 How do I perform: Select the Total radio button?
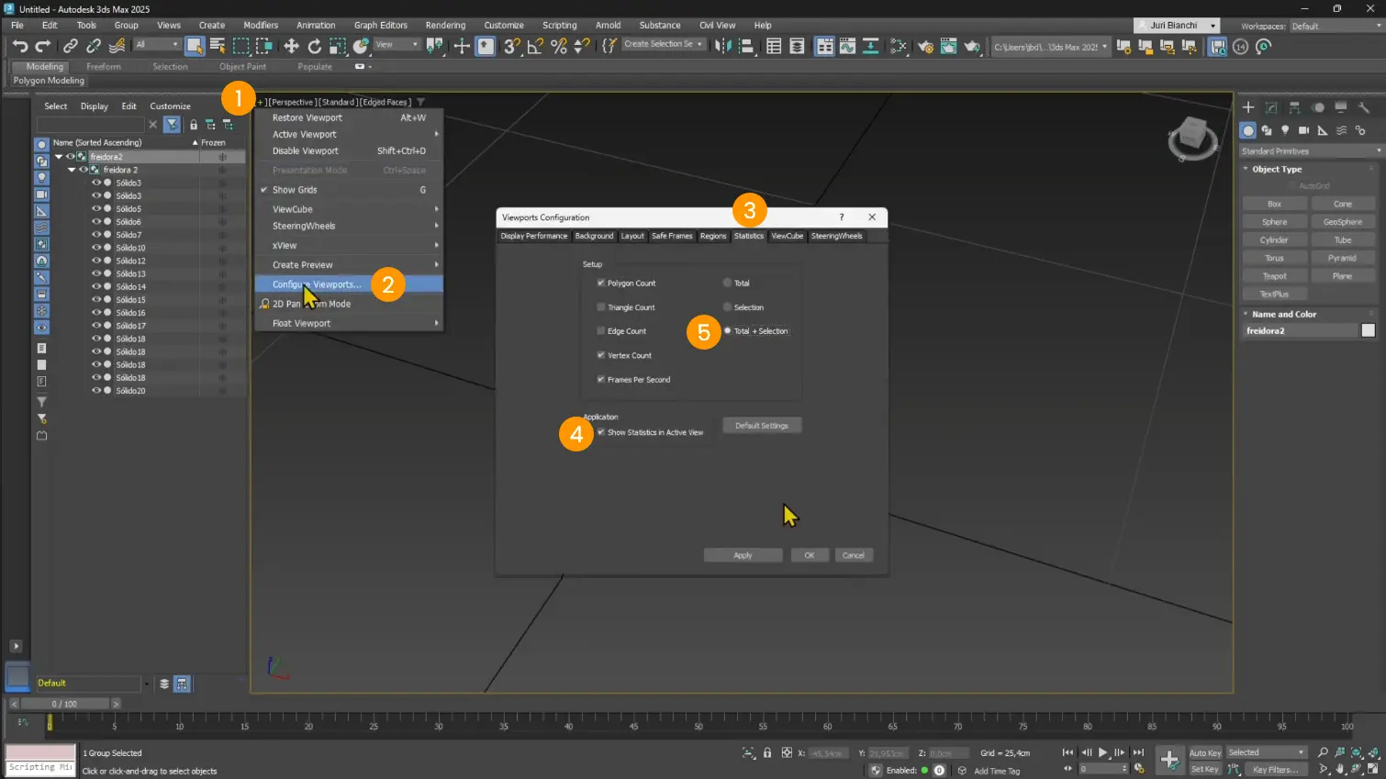[727, 283]
